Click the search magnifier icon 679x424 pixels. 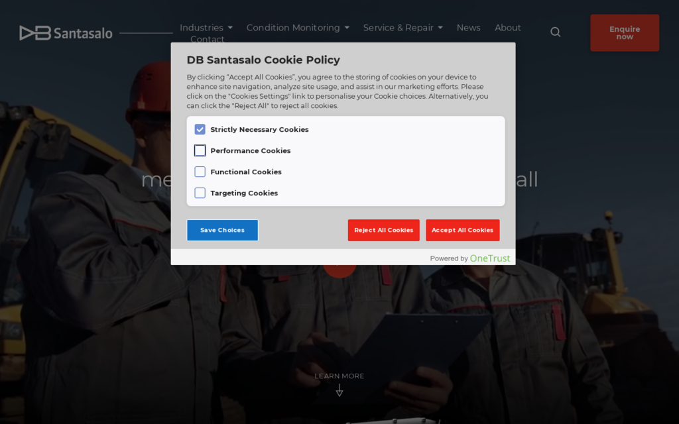pos(556,32)
